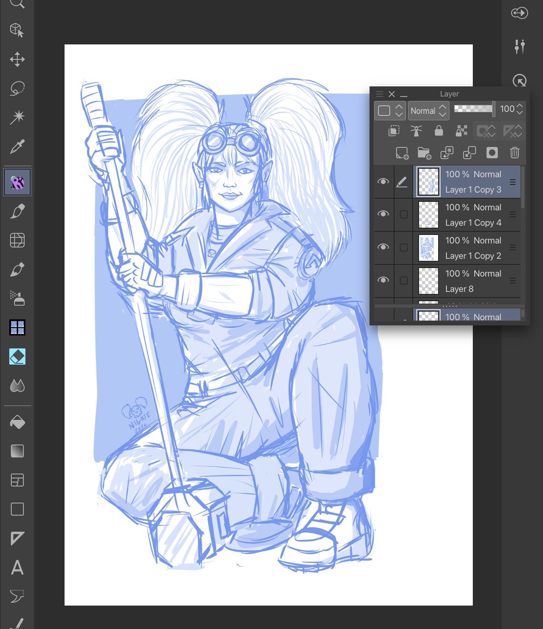This screenshot has height=629, width=543.
Task: Open the Normal blending mode dropdown
Action: (428, 111)
